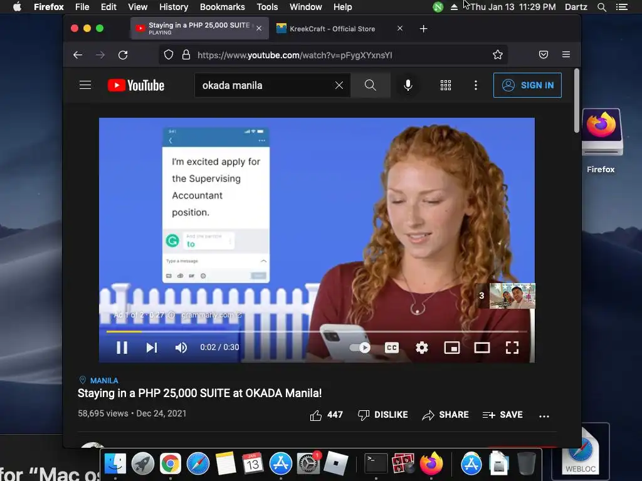Click SIGN IN button

527,85
